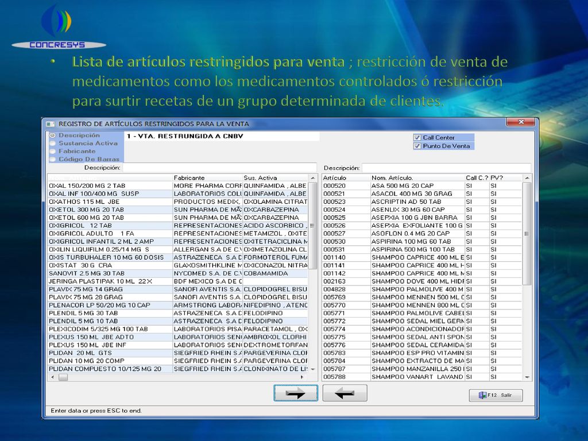Select article SHAMPOO SEDAL CERAMIDA
The height and width of the screenshot is (441, 588).
click(422, 345)
